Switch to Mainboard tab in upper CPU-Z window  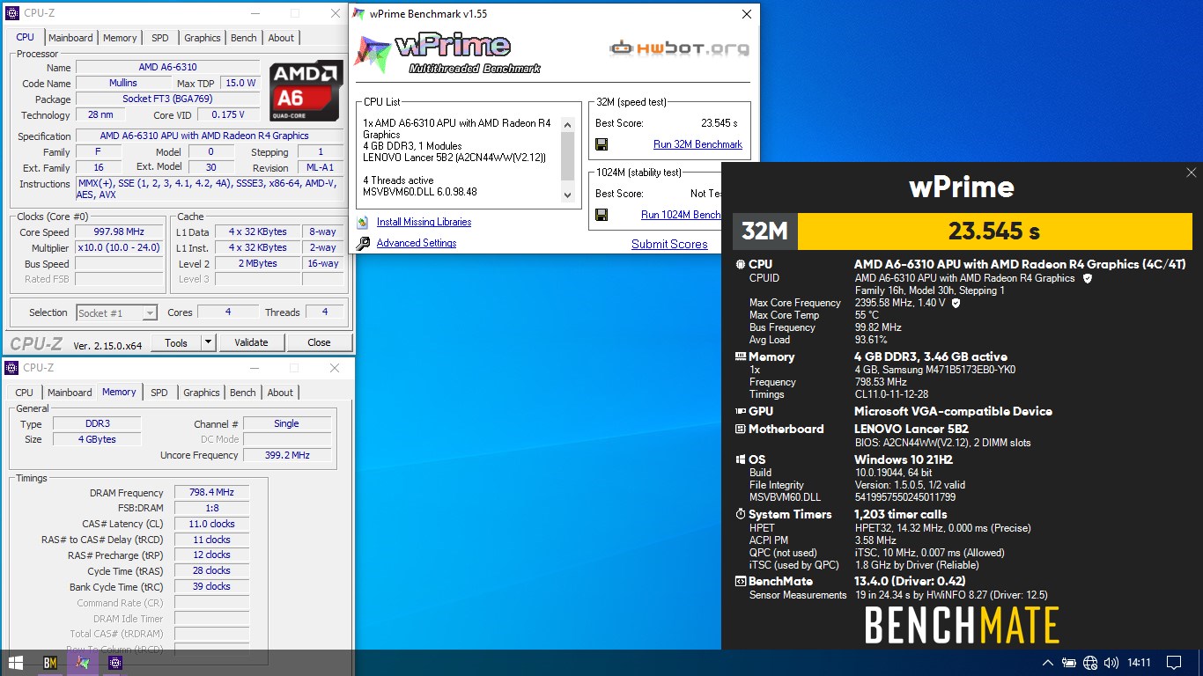[x=70, y=38]
